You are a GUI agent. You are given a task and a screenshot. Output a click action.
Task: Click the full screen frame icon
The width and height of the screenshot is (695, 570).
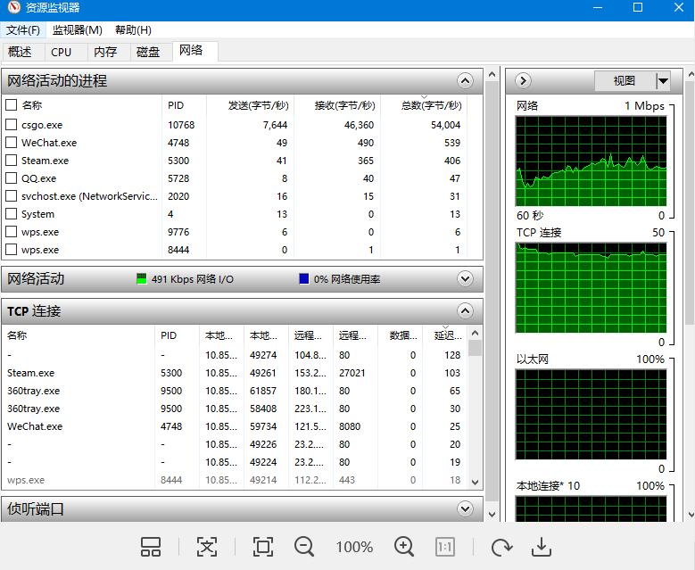pos(262,547)
